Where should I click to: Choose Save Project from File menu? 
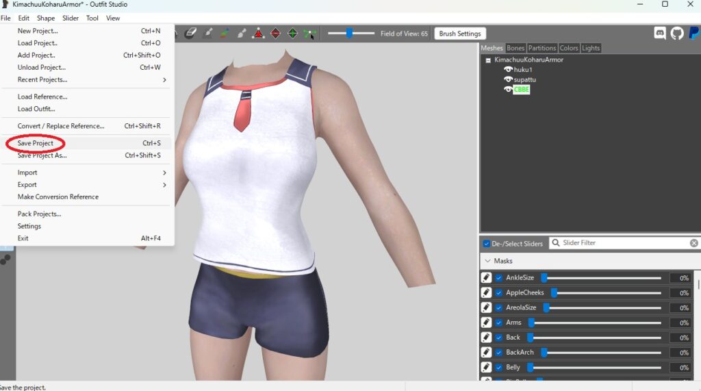(x=36, y=143)
